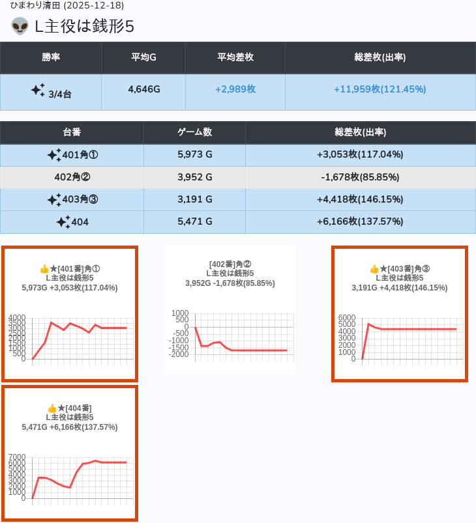Click the L主役は銭形5 heading text
This screenshot has height=523, width=476.
84,27
